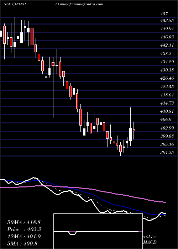The height and width of the screenshot is (249, 178).
Task: Select the 446.03 price level label
Action: point(167,37)
